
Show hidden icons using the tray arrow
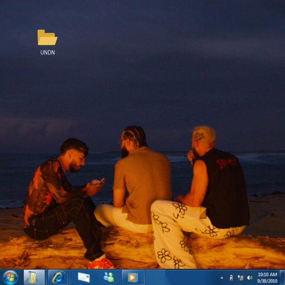[x=222, y=278]
